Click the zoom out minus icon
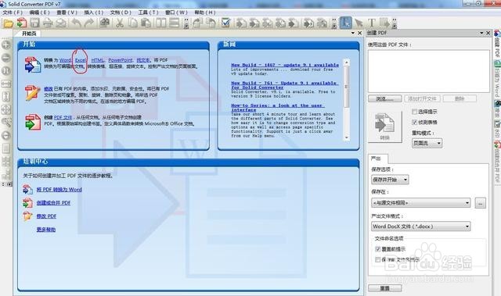The image size is (501, 296). 6,58
